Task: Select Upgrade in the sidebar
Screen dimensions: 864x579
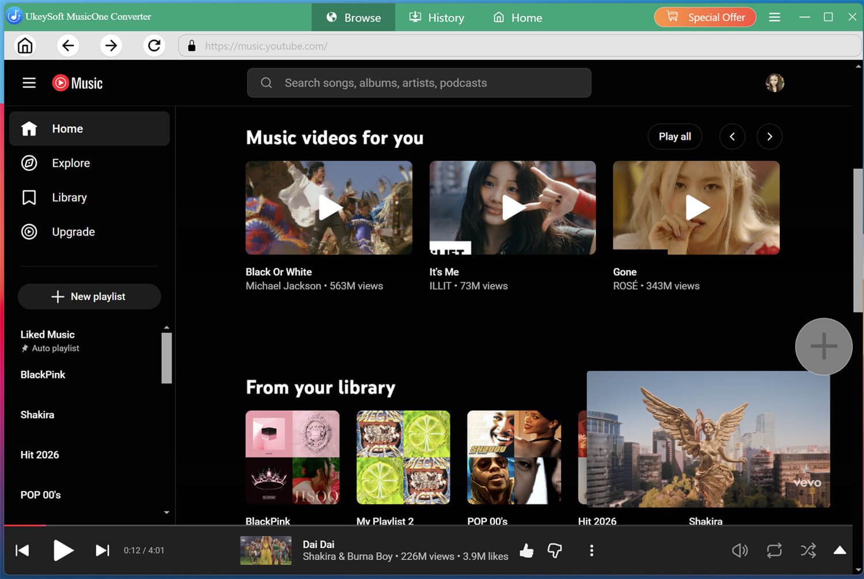Action: coord(89,232)
